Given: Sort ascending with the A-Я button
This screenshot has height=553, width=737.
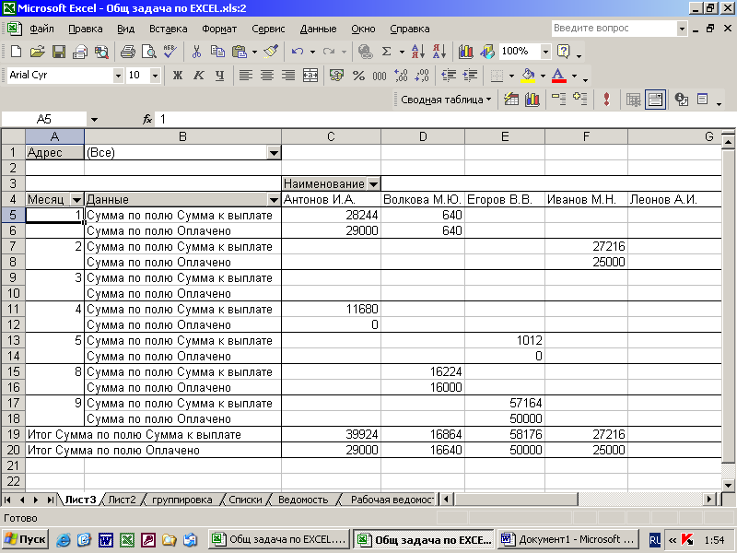Looking at the screenshot, I should (417, 52).
